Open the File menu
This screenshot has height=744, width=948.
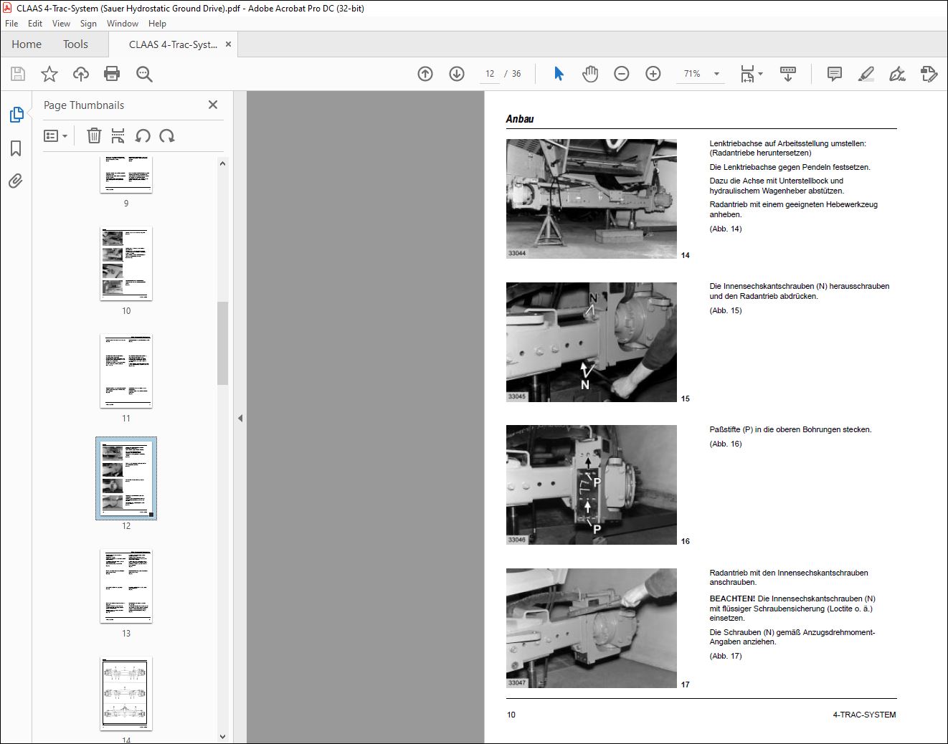point(11,24)
